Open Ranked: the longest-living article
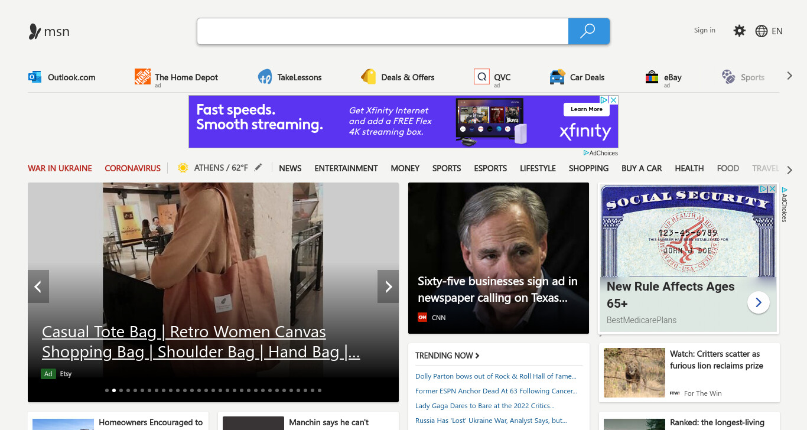Screen dimensions: 807x430 (x=717, y=423)
